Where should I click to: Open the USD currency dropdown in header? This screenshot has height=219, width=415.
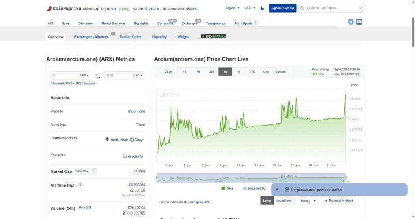(250, 8)
